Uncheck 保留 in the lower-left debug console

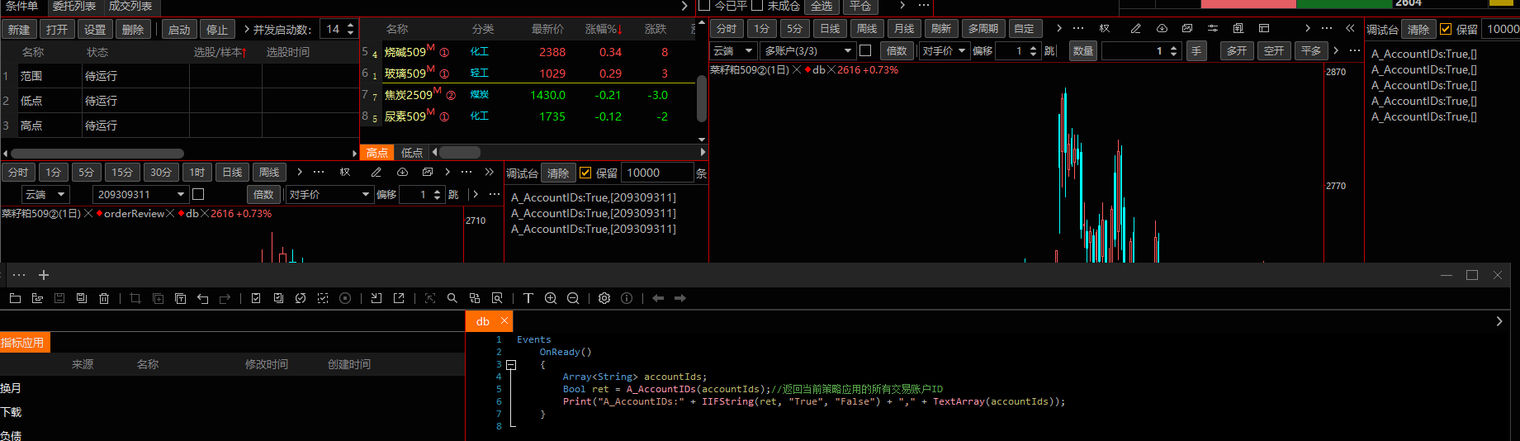coord(585,173)
